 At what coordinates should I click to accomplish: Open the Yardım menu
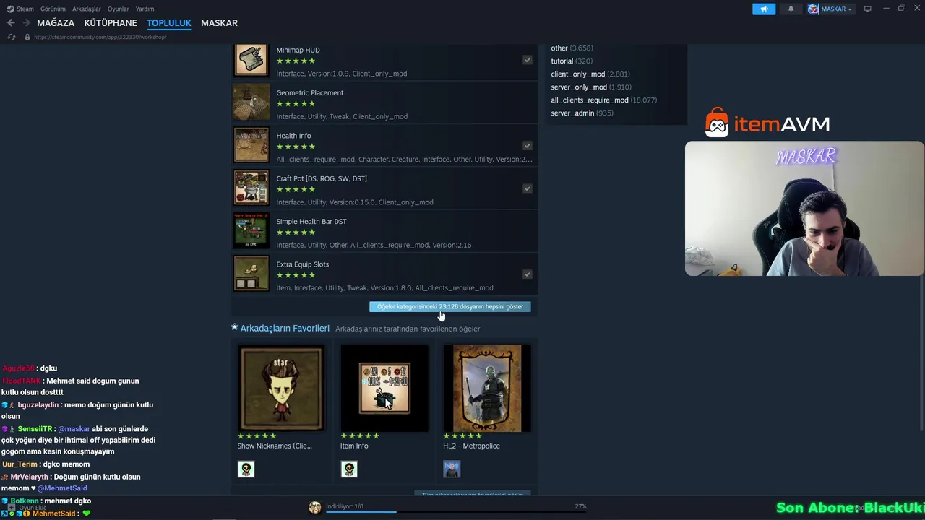pos(145,9)
